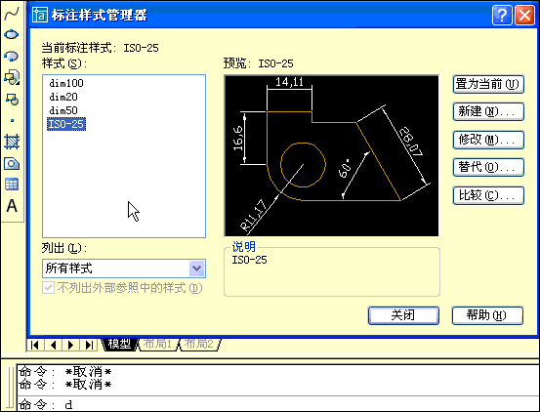Click the 新建 new style button
Screen dimensions: 540x412
point(488,111)
